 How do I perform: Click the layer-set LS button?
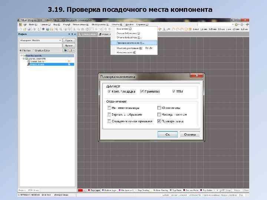(85, 190)
